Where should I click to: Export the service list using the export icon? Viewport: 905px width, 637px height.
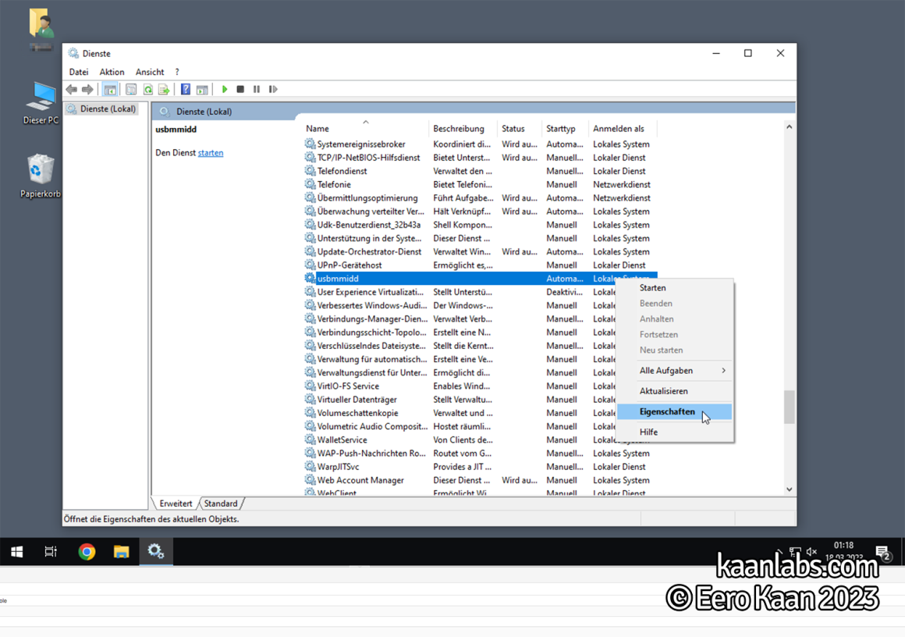[x=165, y=89]
